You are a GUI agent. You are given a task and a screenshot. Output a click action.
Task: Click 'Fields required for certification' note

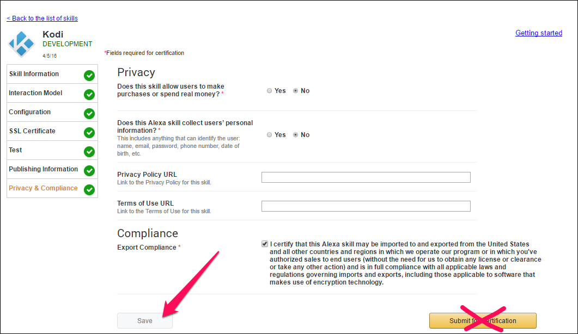click(x=144, y=53)
